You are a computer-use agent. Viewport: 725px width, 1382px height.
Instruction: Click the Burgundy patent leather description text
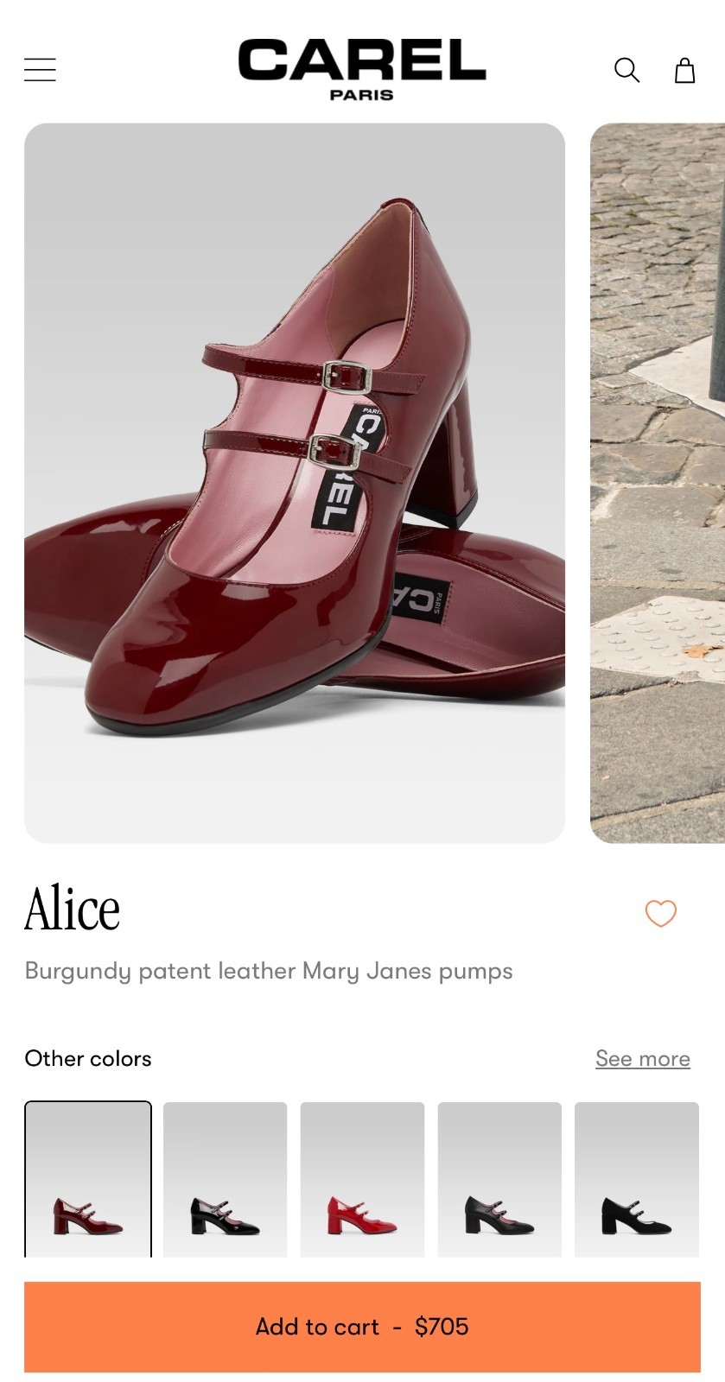click(269, 971)
